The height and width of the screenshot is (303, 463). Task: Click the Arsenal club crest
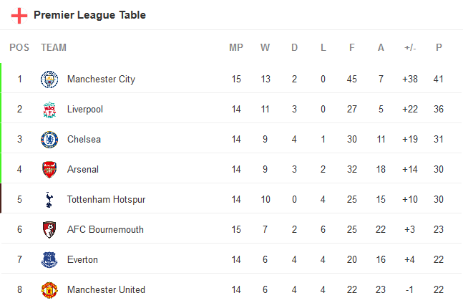click(x=49, y=170)
